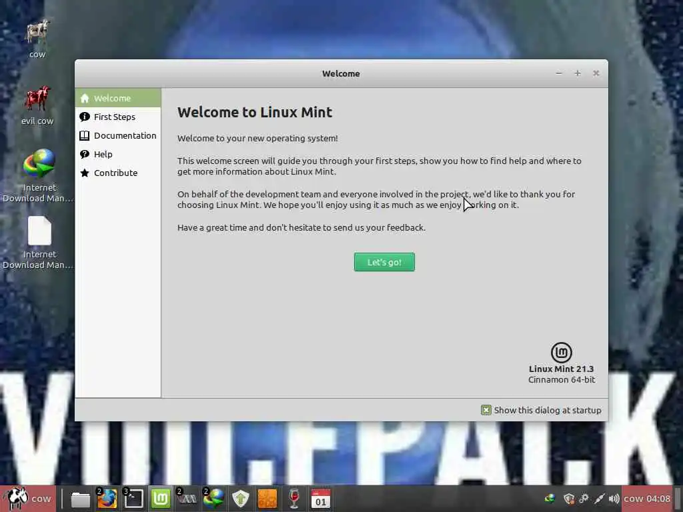Image resolution: width=683 pixels, height=512 pixels.
Task: Launch Internet Download Manager globe desktop icon
Action: click(x=39, y=175)
